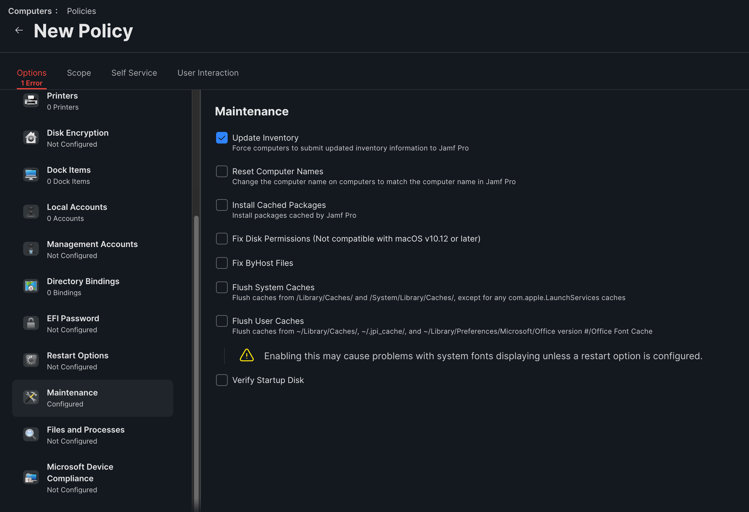The image size is (749, 512).
Task: Click the Microsoft Device Compliance icon
Action: (31, 477)
